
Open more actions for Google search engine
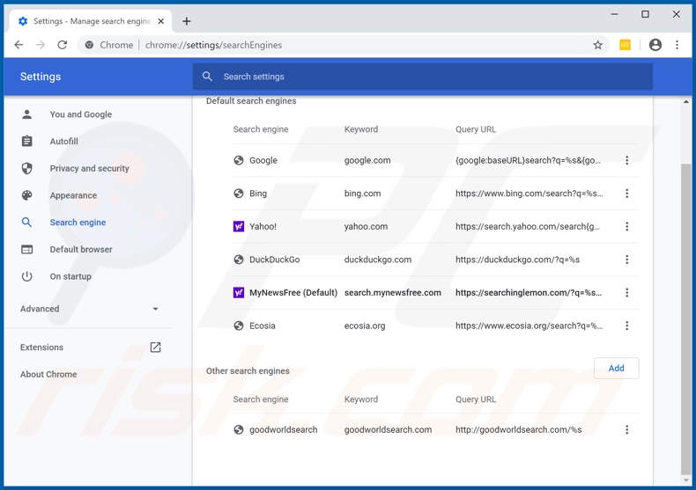626,160
